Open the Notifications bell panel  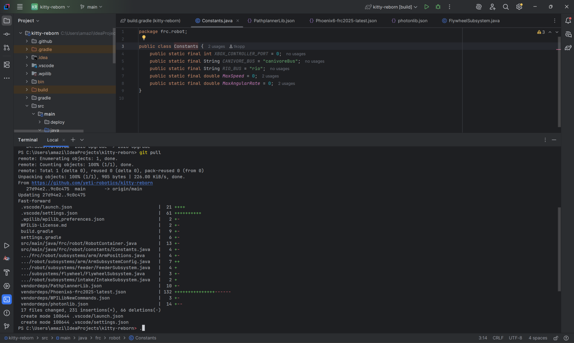(x=568, y=21)
